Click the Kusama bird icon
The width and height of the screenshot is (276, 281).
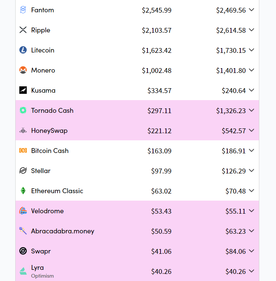pos(23,90)
